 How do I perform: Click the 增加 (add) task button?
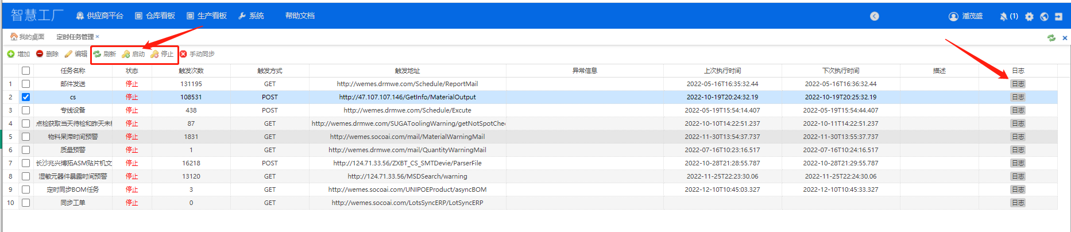click(x=18, y=54)
